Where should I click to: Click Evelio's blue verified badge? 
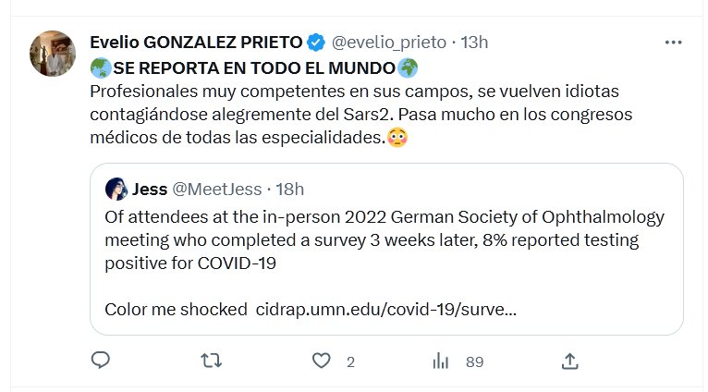tap(315, 43)
